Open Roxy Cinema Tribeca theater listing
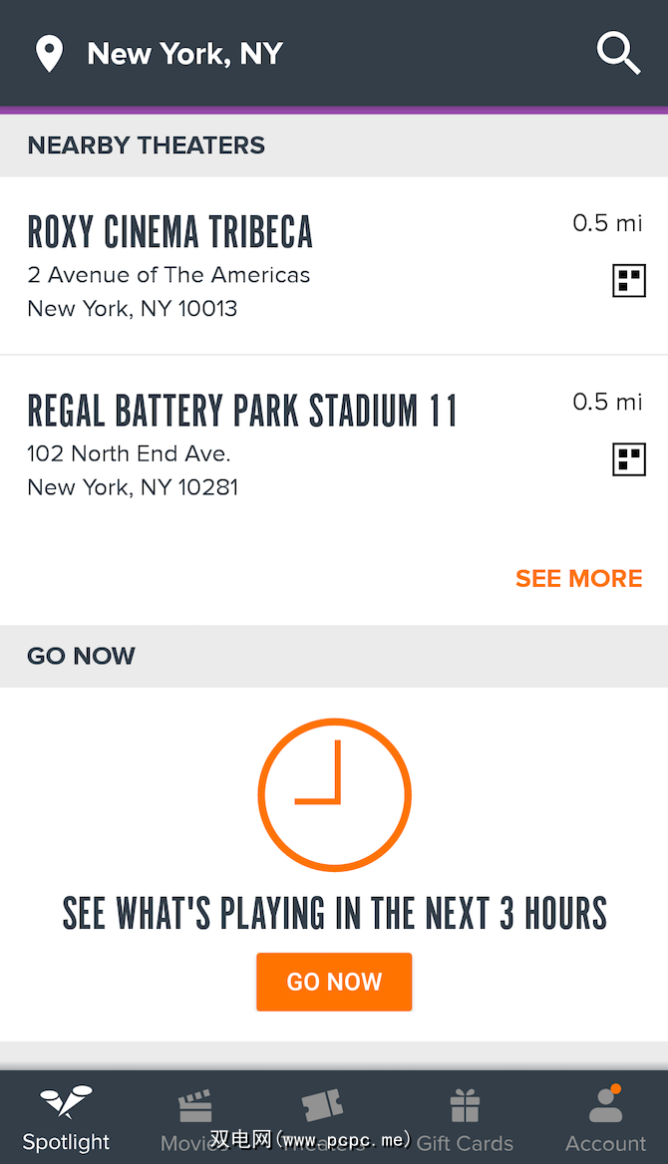 point(169,232)
